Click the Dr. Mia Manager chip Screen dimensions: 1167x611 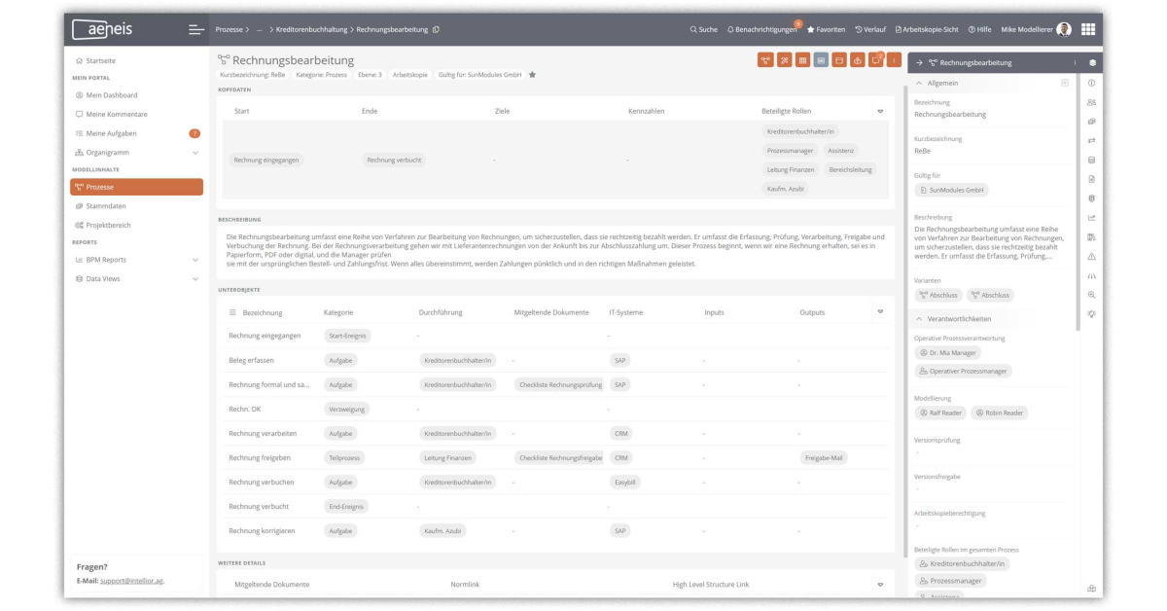(947, 352)
